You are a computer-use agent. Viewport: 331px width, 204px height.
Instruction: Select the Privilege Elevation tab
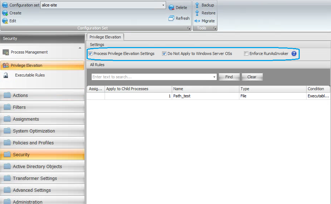(105, 37)
